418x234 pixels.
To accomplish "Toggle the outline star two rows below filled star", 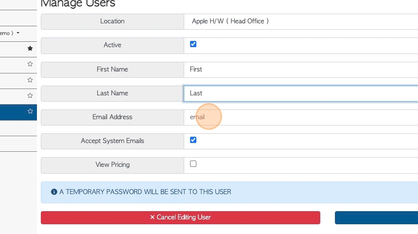I will click(x=30, y=80).
